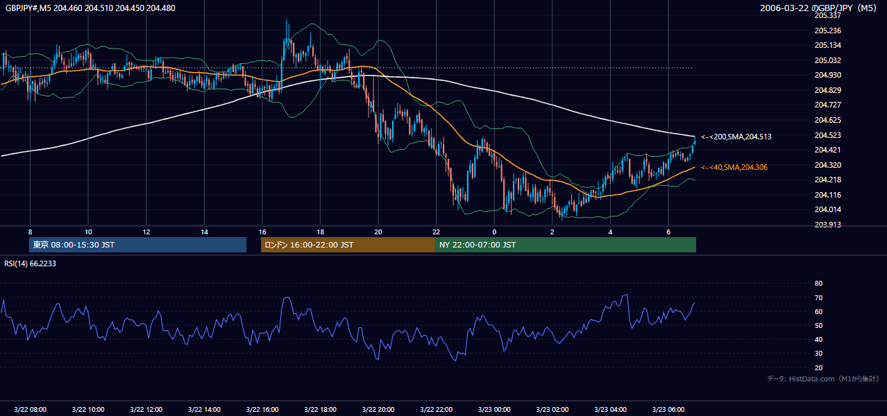
Task: Click the 3/22 16:00 date label
Action: coord(262,409)
